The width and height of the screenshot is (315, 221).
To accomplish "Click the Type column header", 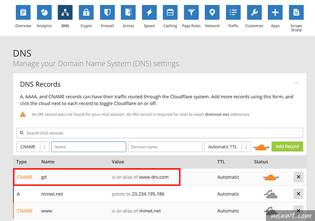I will tap(22, 162).
